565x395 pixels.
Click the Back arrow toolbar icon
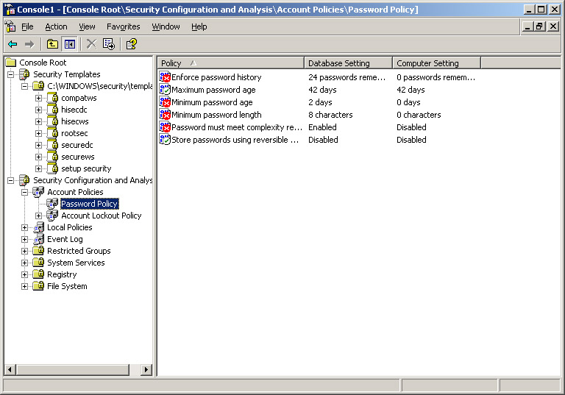[13, 44]
